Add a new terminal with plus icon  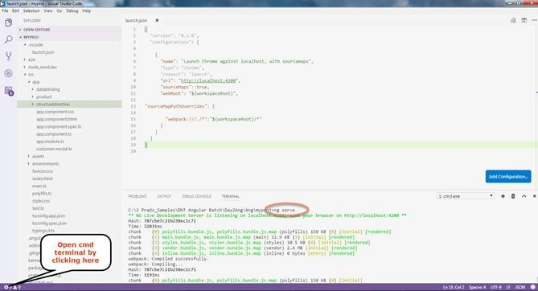[503, 196]
